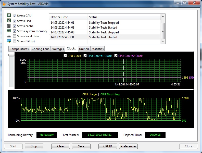Select the Clocks tab
The width and height of the screenshot is (202, 153).
(71, 48)
